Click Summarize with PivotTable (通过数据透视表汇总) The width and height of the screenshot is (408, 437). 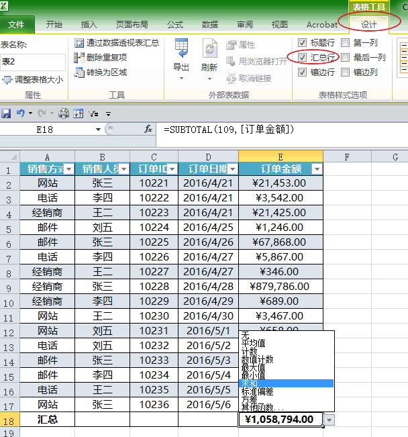tap(117, 43)
